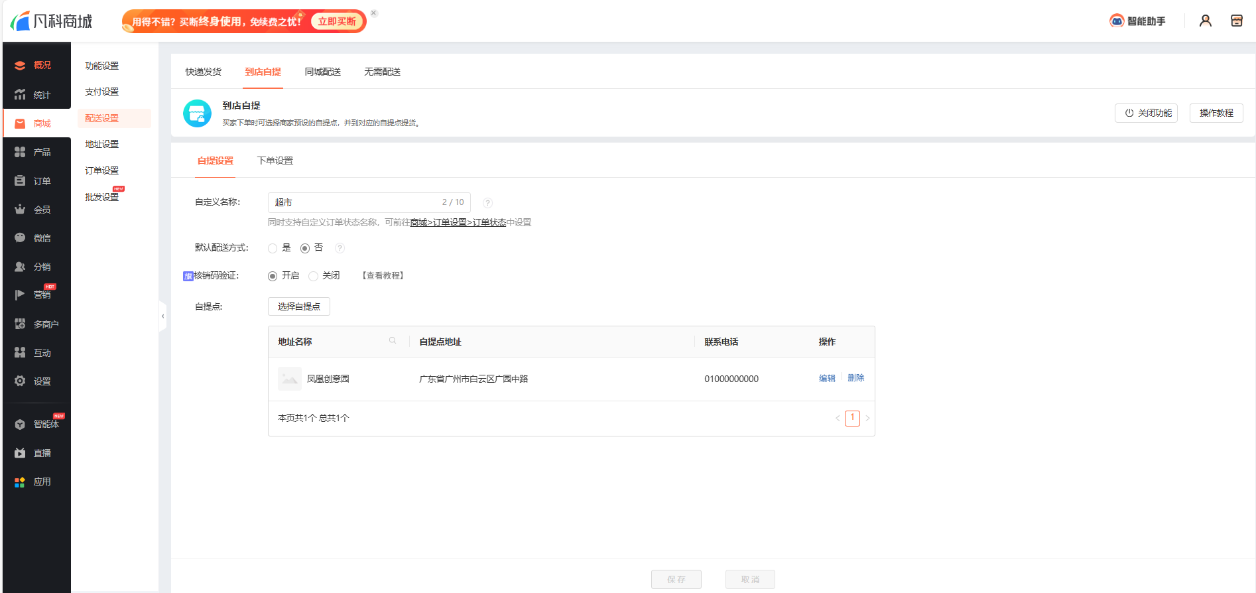Select 是 for 默认配送方式

(273, 248)
